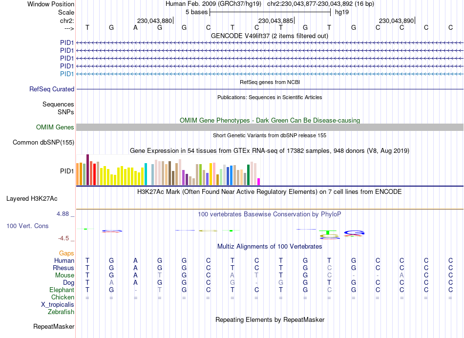The height and width of the screenshot is (338, 464).
Task: Click the Sequences track label
Action: pos(58,104)
